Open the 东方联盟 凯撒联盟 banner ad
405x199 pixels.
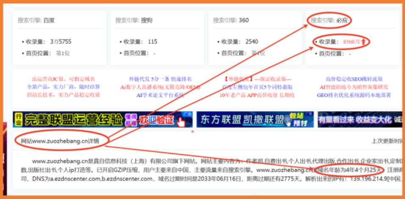pyautogui.click(x=255, y=120)
